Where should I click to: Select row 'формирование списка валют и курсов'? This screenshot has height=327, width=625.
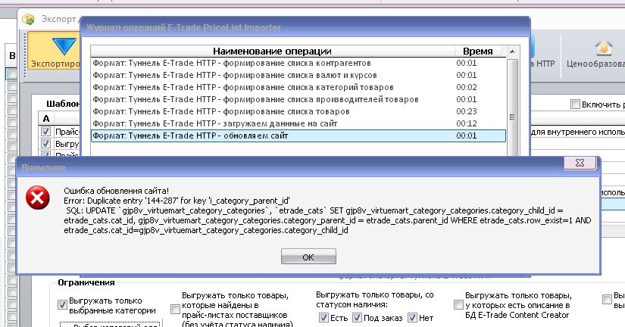298,75
